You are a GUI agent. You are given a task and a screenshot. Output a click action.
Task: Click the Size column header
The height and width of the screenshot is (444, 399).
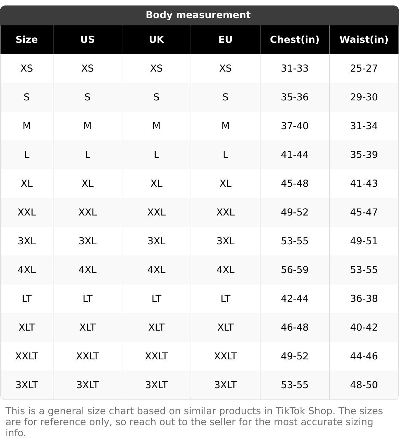(x=27, y=40)
